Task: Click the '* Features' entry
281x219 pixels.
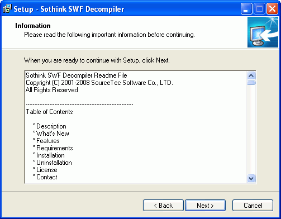Action: (x=46, y=141)
